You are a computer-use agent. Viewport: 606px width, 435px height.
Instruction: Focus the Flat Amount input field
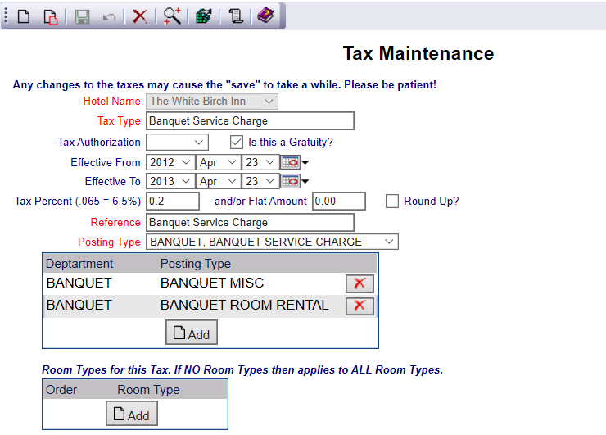339,201
